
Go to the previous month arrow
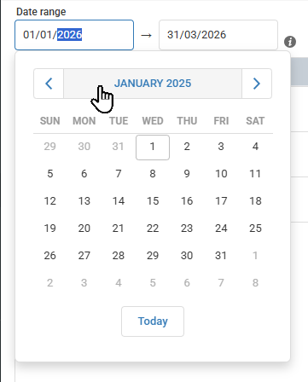pos(49,84)
